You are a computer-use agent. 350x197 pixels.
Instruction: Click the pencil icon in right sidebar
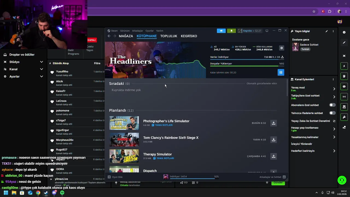(x=344, y=42)
